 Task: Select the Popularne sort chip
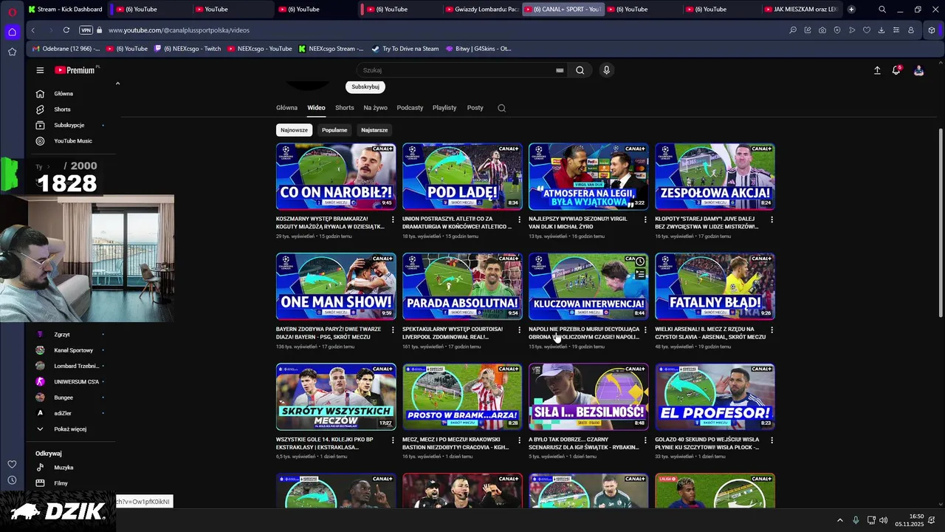[334, 130]
